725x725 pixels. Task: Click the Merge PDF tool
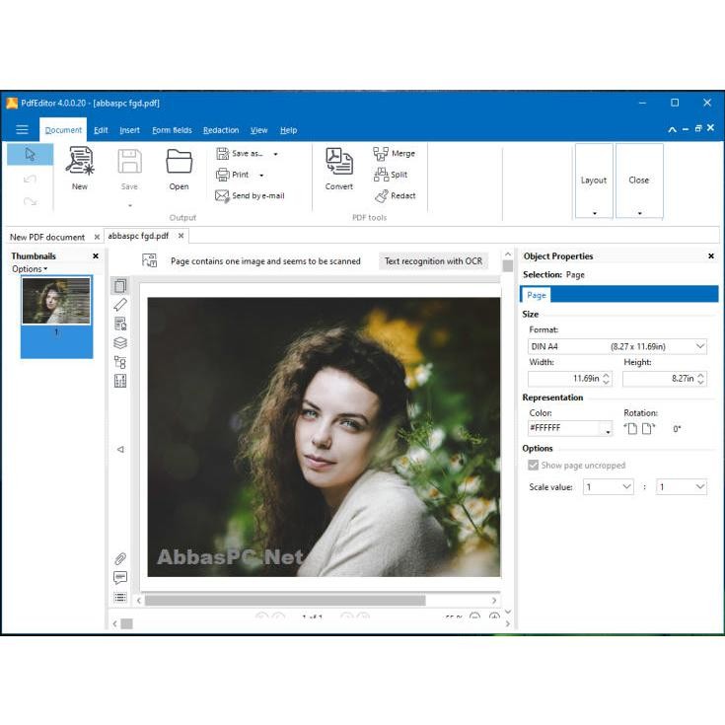(x=394, y=154)
